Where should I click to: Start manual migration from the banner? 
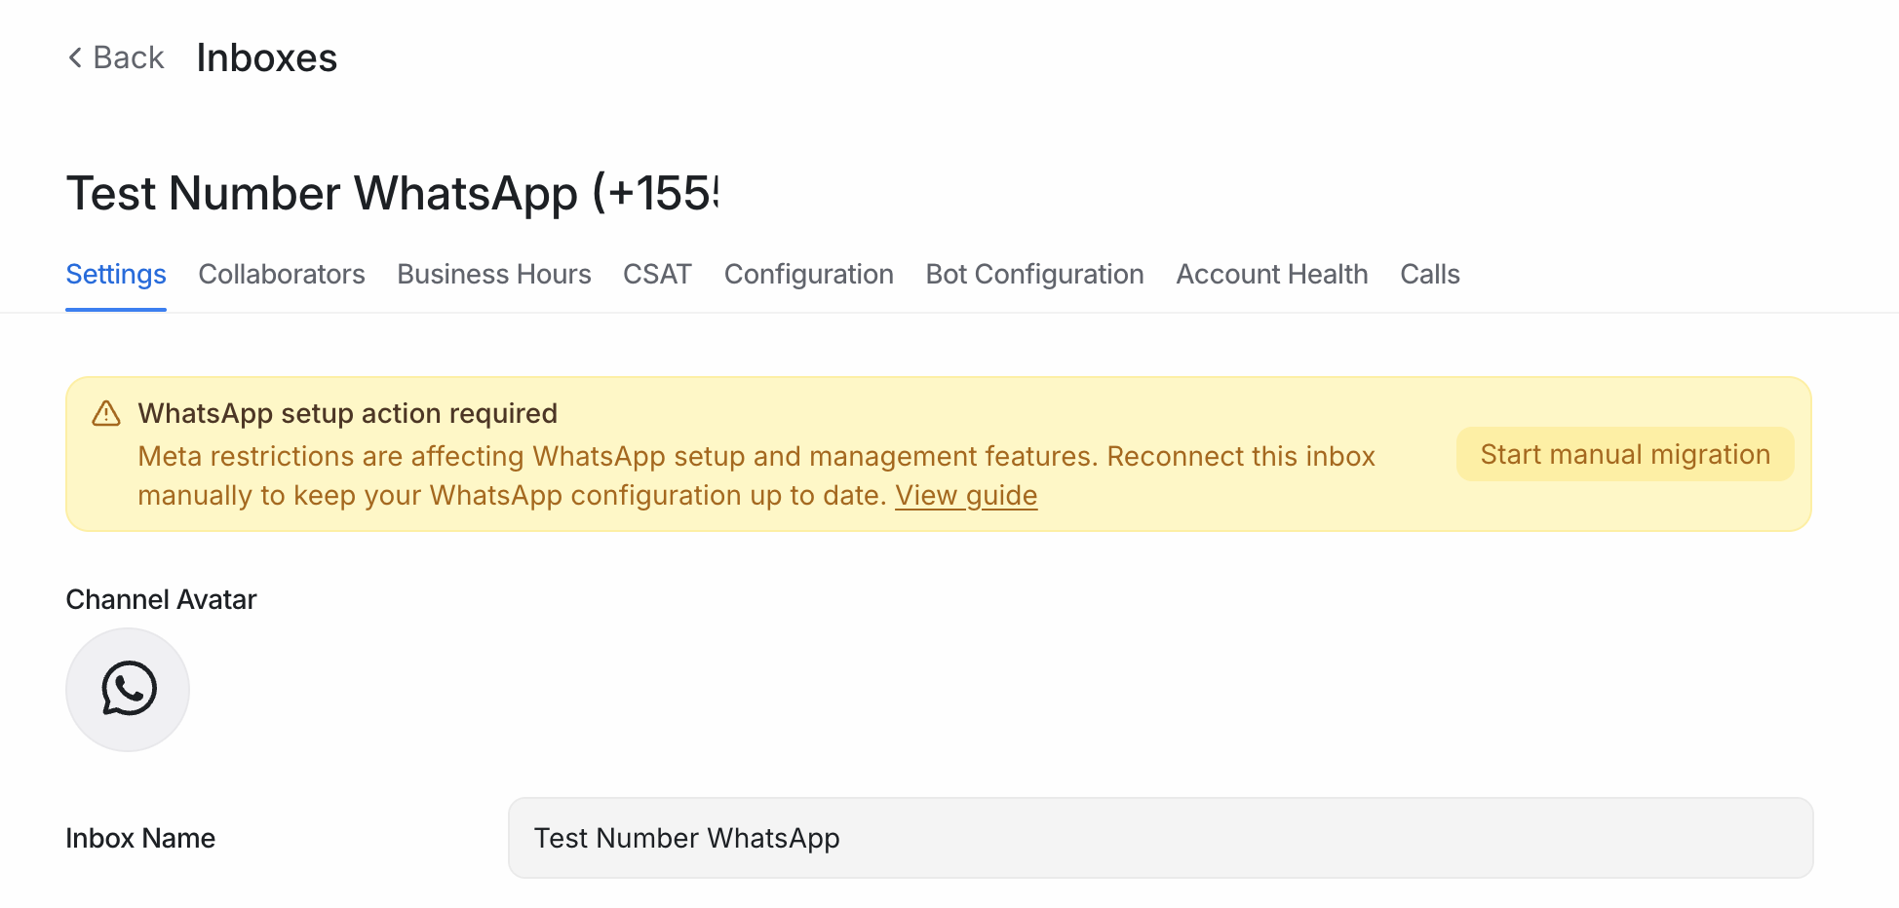coord(1625,454)
